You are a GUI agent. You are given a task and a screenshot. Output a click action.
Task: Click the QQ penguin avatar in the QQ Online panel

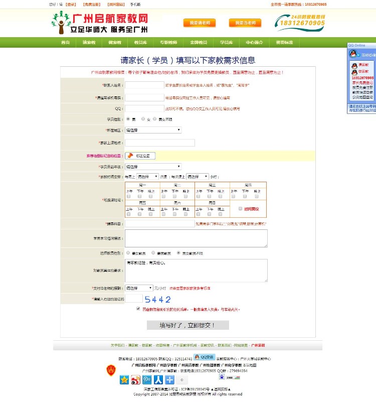pyautogui.click(x=353, y=54)
